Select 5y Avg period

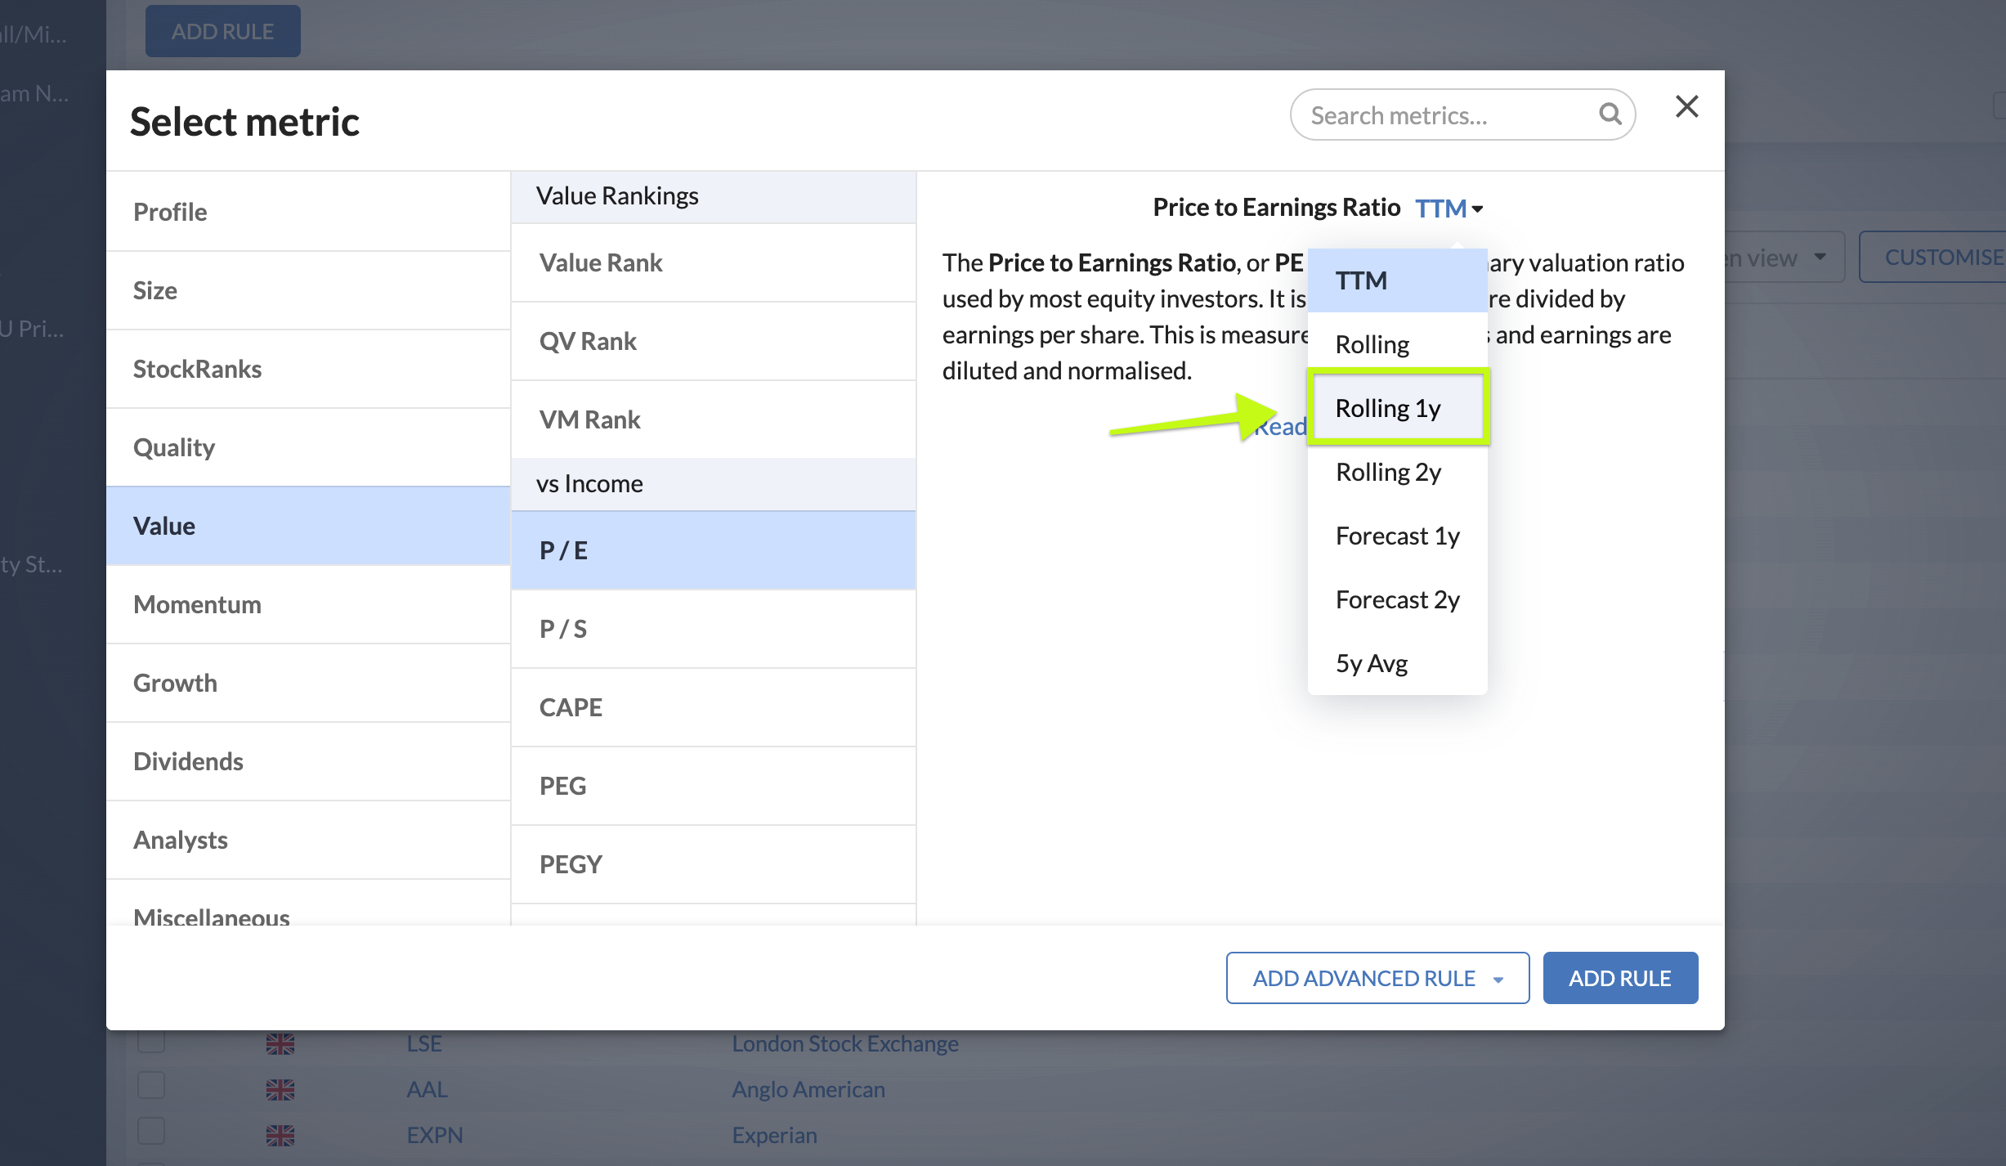click(1397, 663)
